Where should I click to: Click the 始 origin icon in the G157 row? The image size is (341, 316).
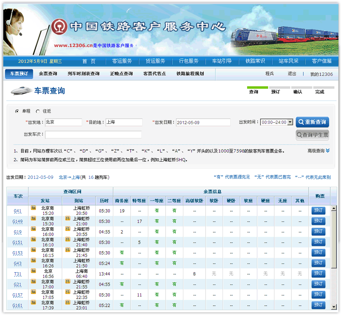click(x=33, y=292)
